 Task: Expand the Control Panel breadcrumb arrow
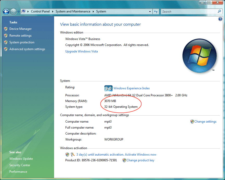53,11
